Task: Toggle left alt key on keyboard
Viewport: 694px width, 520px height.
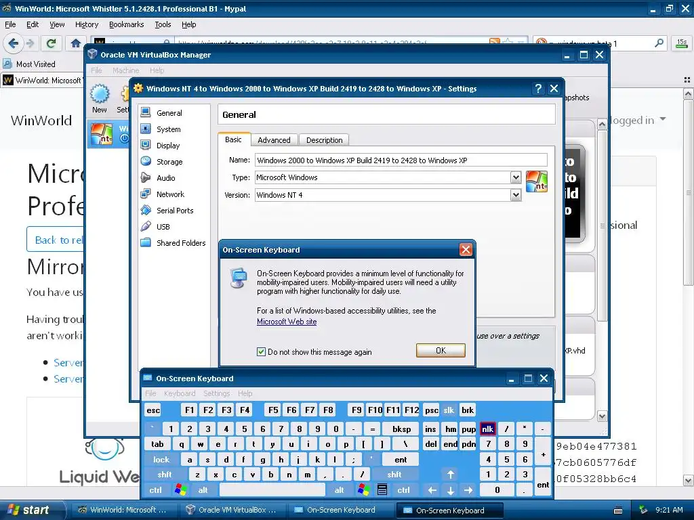Action: point(203,490)
